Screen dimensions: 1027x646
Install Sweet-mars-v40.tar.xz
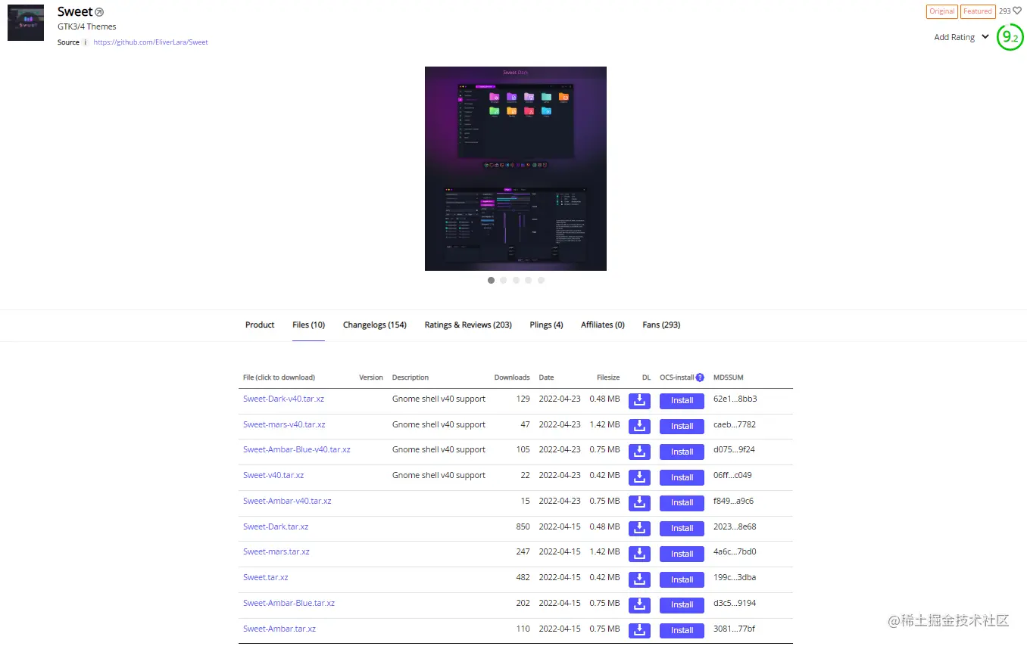(x=682, y=427)
